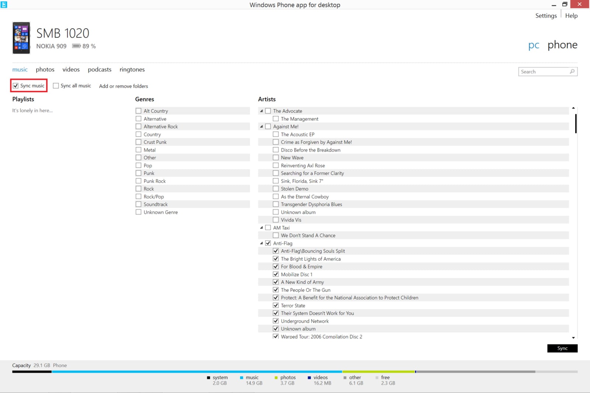Click the A New Kind of Army text

tap(302, 282)
